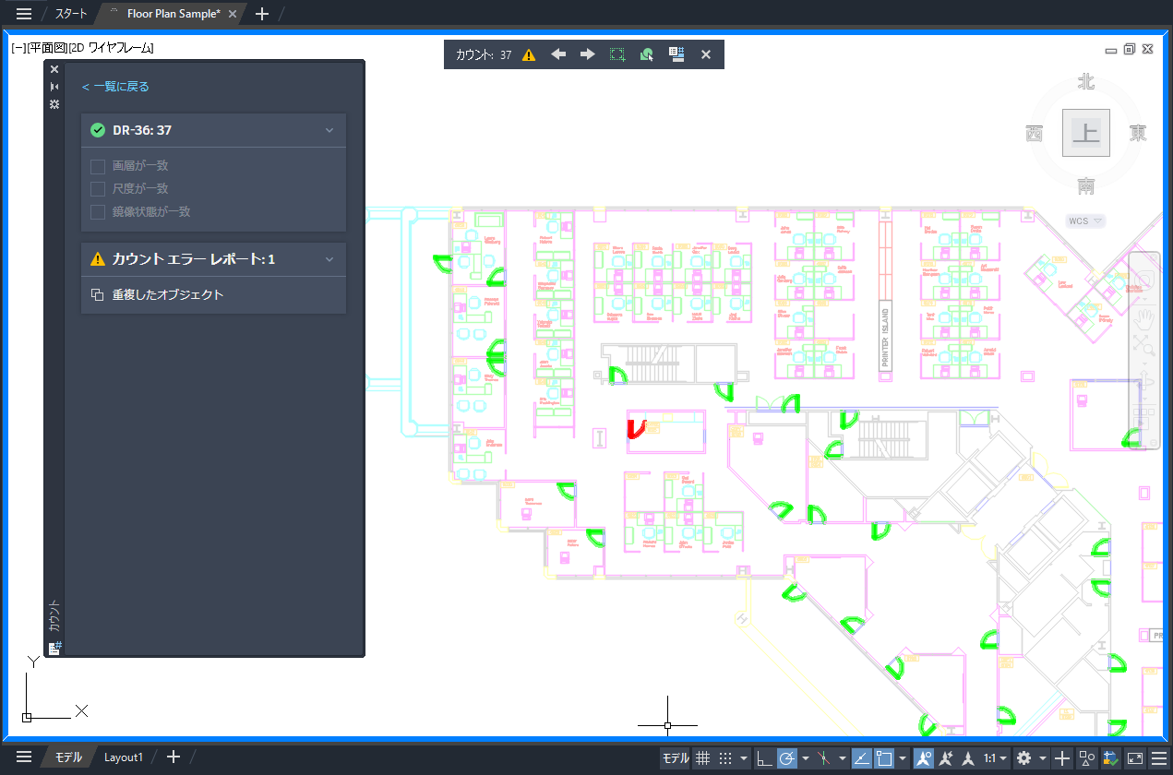Add a new drawing tab with the plus icon
The image size is (1173, 775).
tap(262, 14)
